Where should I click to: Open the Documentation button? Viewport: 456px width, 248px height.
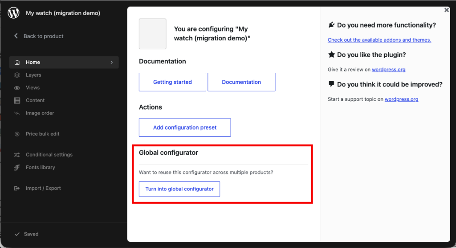[241, 82]
